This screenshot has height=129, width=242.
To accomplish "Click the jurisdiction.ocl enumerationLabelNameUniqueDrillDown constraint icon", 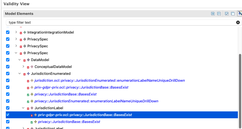I will click(32, 81).
